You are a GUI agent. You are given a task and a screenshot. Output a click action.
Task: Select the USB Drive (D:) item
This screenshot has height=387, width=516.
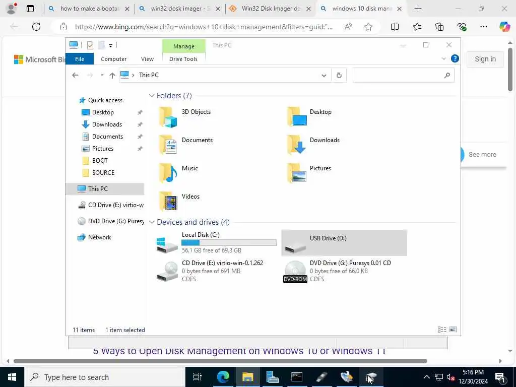coord(344,243)
